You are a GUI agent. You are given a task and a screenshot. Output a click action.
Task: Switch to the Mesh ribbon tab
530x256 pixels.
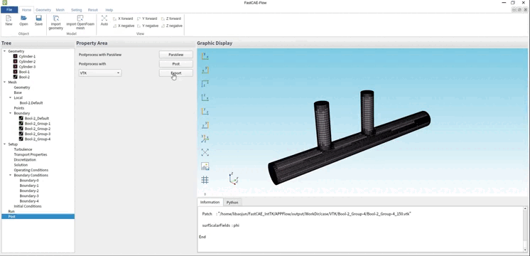pyautogui.click(x=60, y=10)
